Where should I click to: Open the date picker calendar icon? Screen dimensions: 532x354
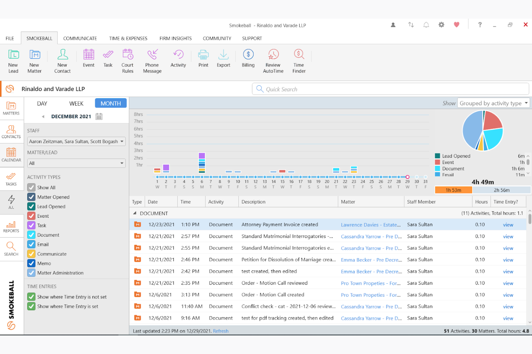pos(99,117)
